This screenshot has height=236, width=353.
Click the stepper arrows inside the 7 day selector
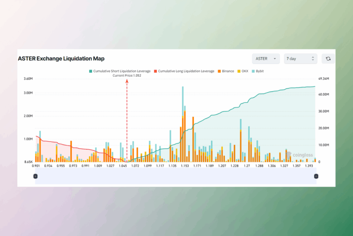(x=313, y=59)
